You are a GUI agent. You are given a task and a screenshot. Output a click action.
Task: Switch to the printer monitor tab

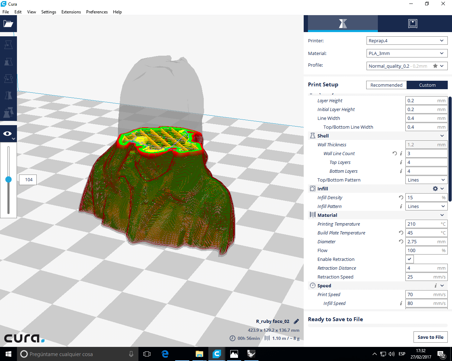click(x=413, y=24)
